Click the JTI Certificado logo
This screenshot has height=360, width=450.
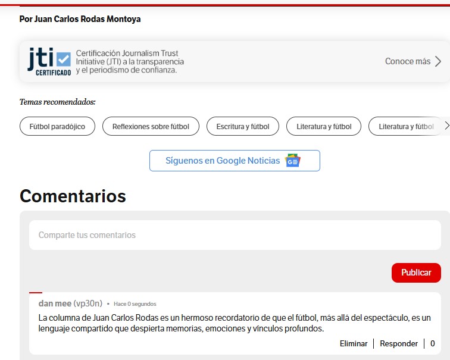click(x=49, y=62)
